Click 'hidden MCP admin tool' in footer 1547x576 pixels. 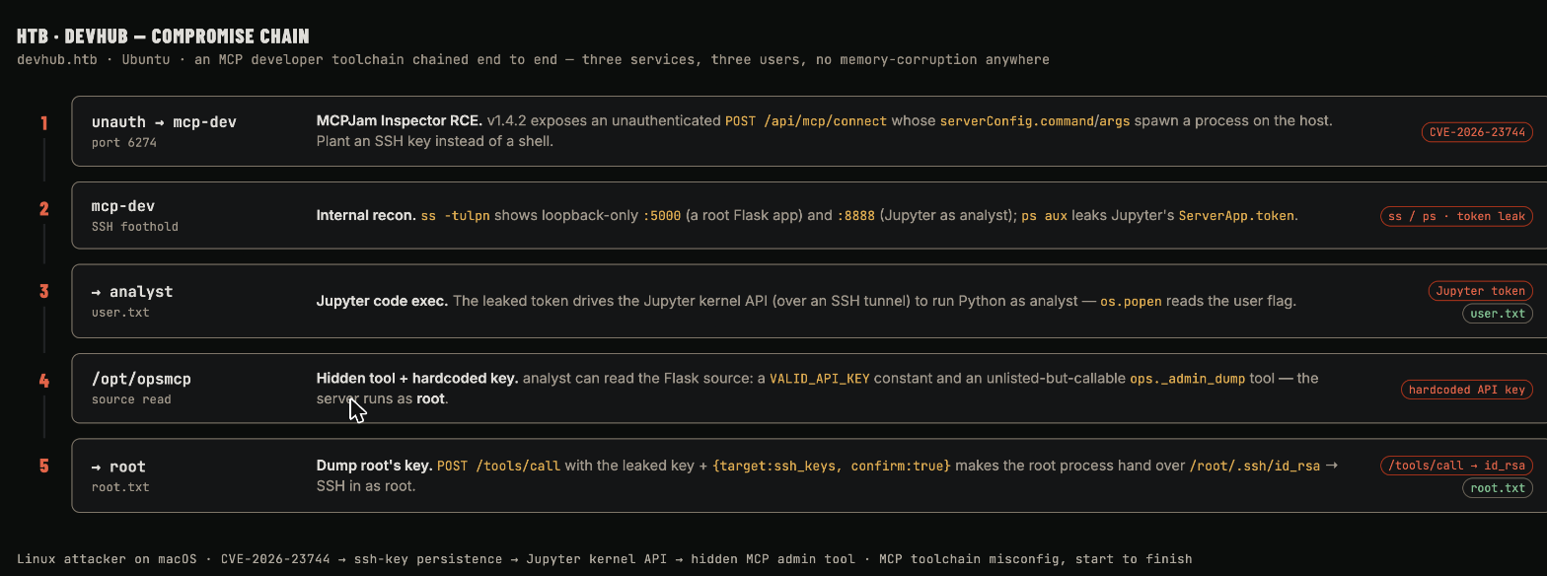(x=773, y=559)
